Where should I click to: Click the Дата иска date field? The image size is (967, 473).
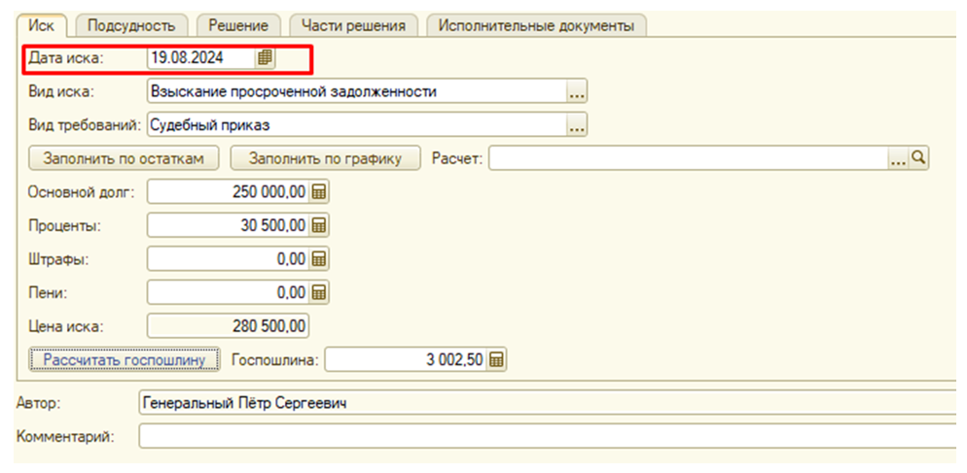pyautogui.click(x=199, y=58)
